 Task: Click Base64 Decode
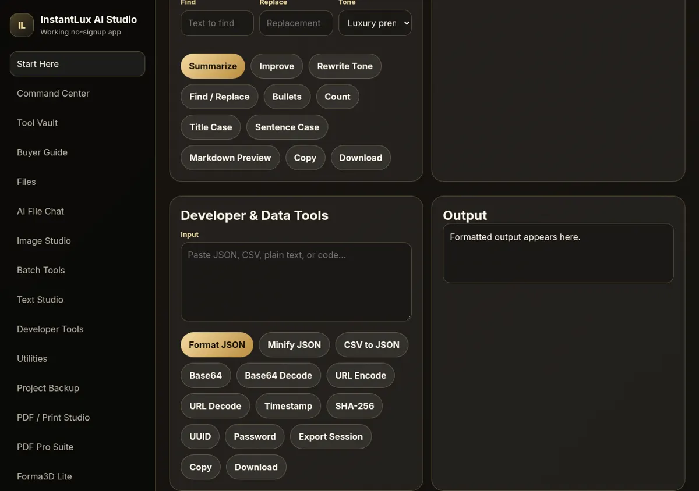click(x=278, y=375)
